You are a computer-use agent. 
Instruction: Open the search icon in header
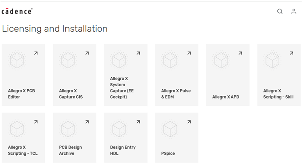tap(280, 11)
